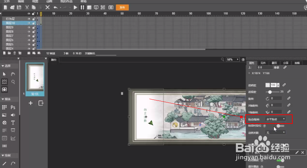Stop the animation playback
Viewport: 307px width, 168px height.
point(89,7)
